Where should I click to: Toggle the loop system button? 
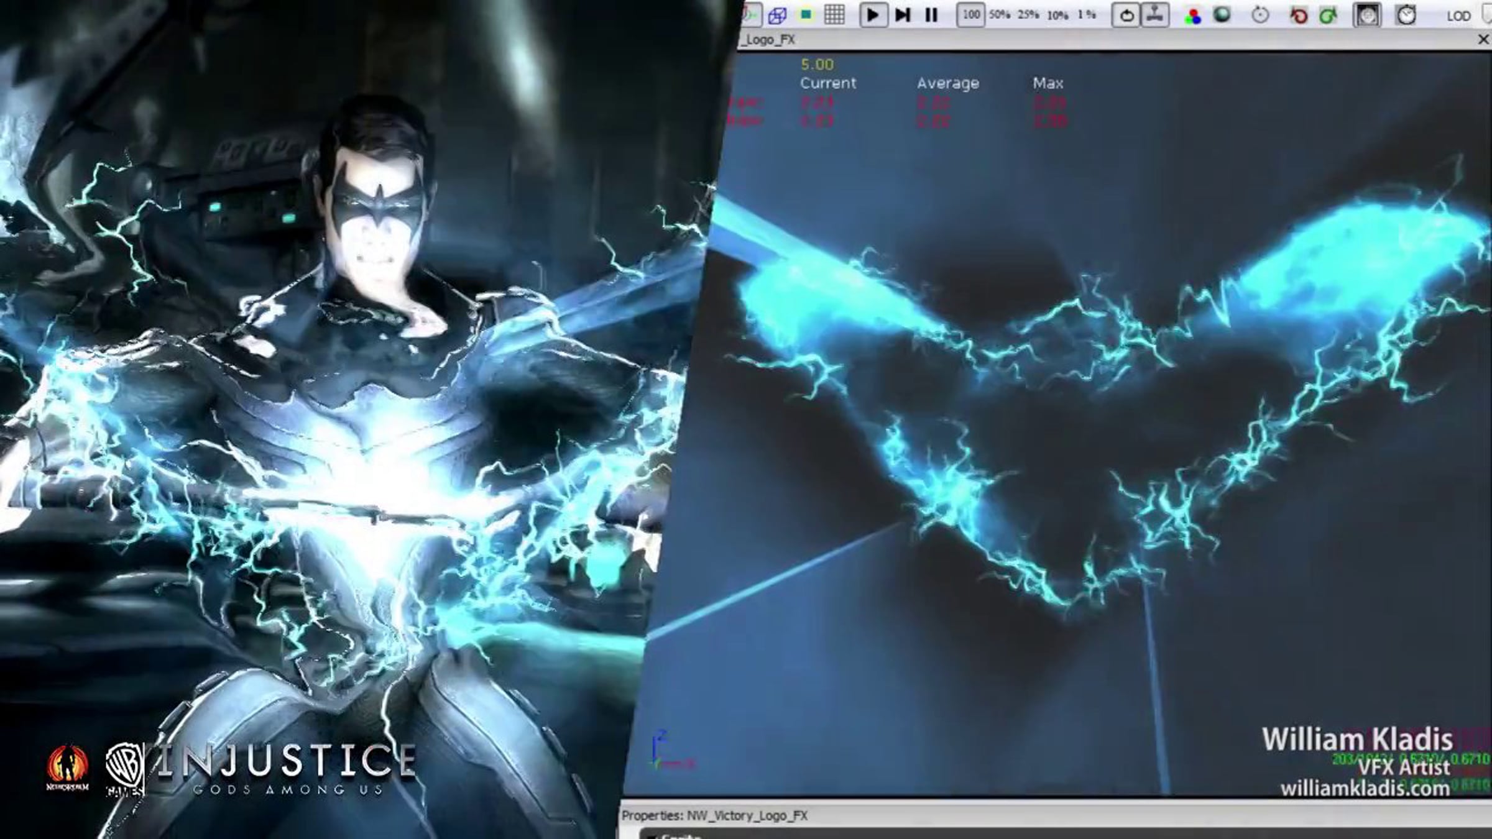click(1126, 15)
